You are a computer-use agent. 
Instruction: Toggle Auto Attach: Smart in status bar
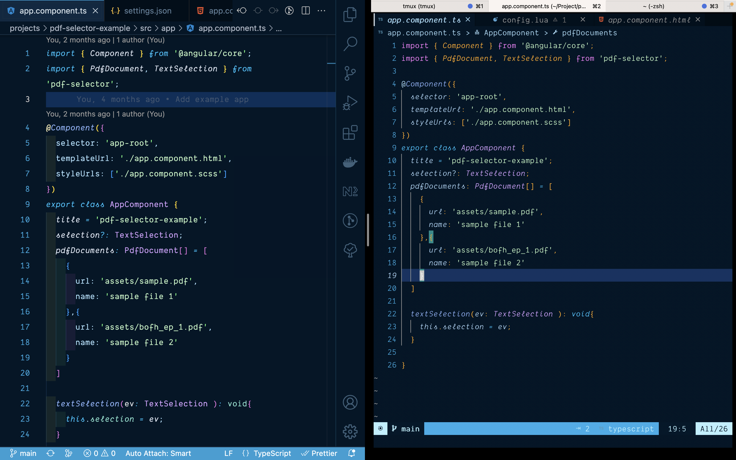pos(158,453)
